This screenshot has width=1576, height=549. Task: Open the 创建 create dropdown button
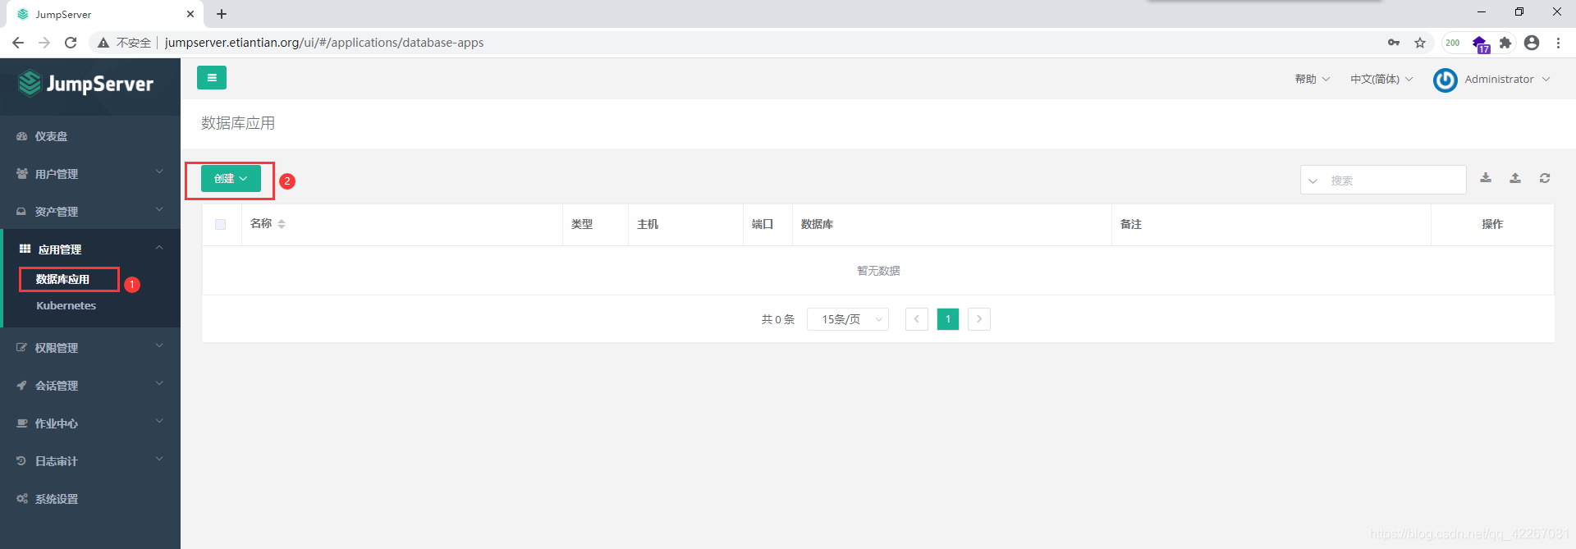[231, 179]
